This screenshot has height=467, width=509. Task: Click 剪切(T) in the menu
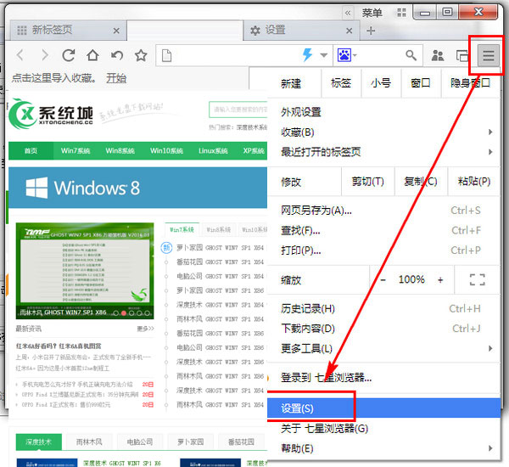pyautogui.click(x=368, y=182)
